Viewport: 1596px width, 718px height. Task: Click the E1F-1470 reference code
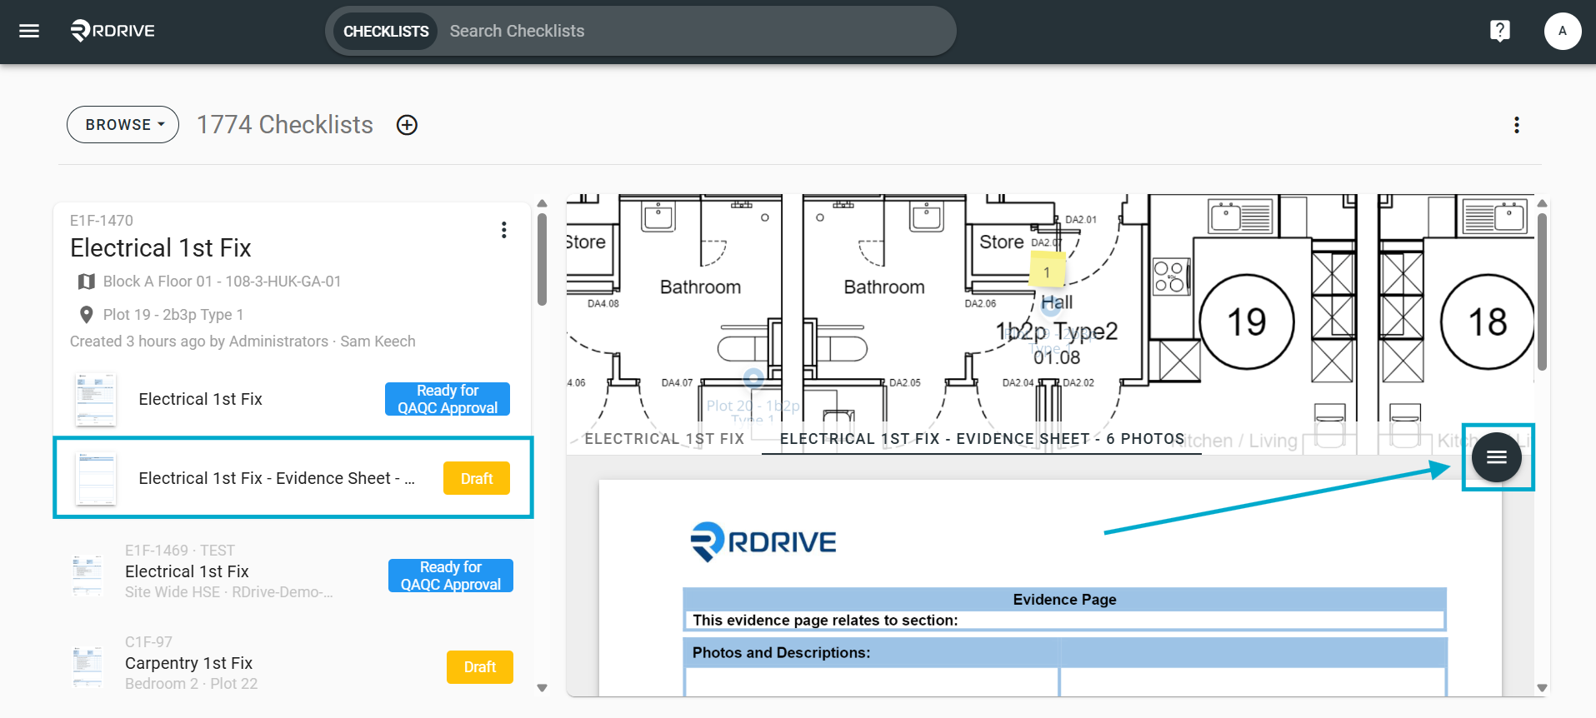coord(102,221)
